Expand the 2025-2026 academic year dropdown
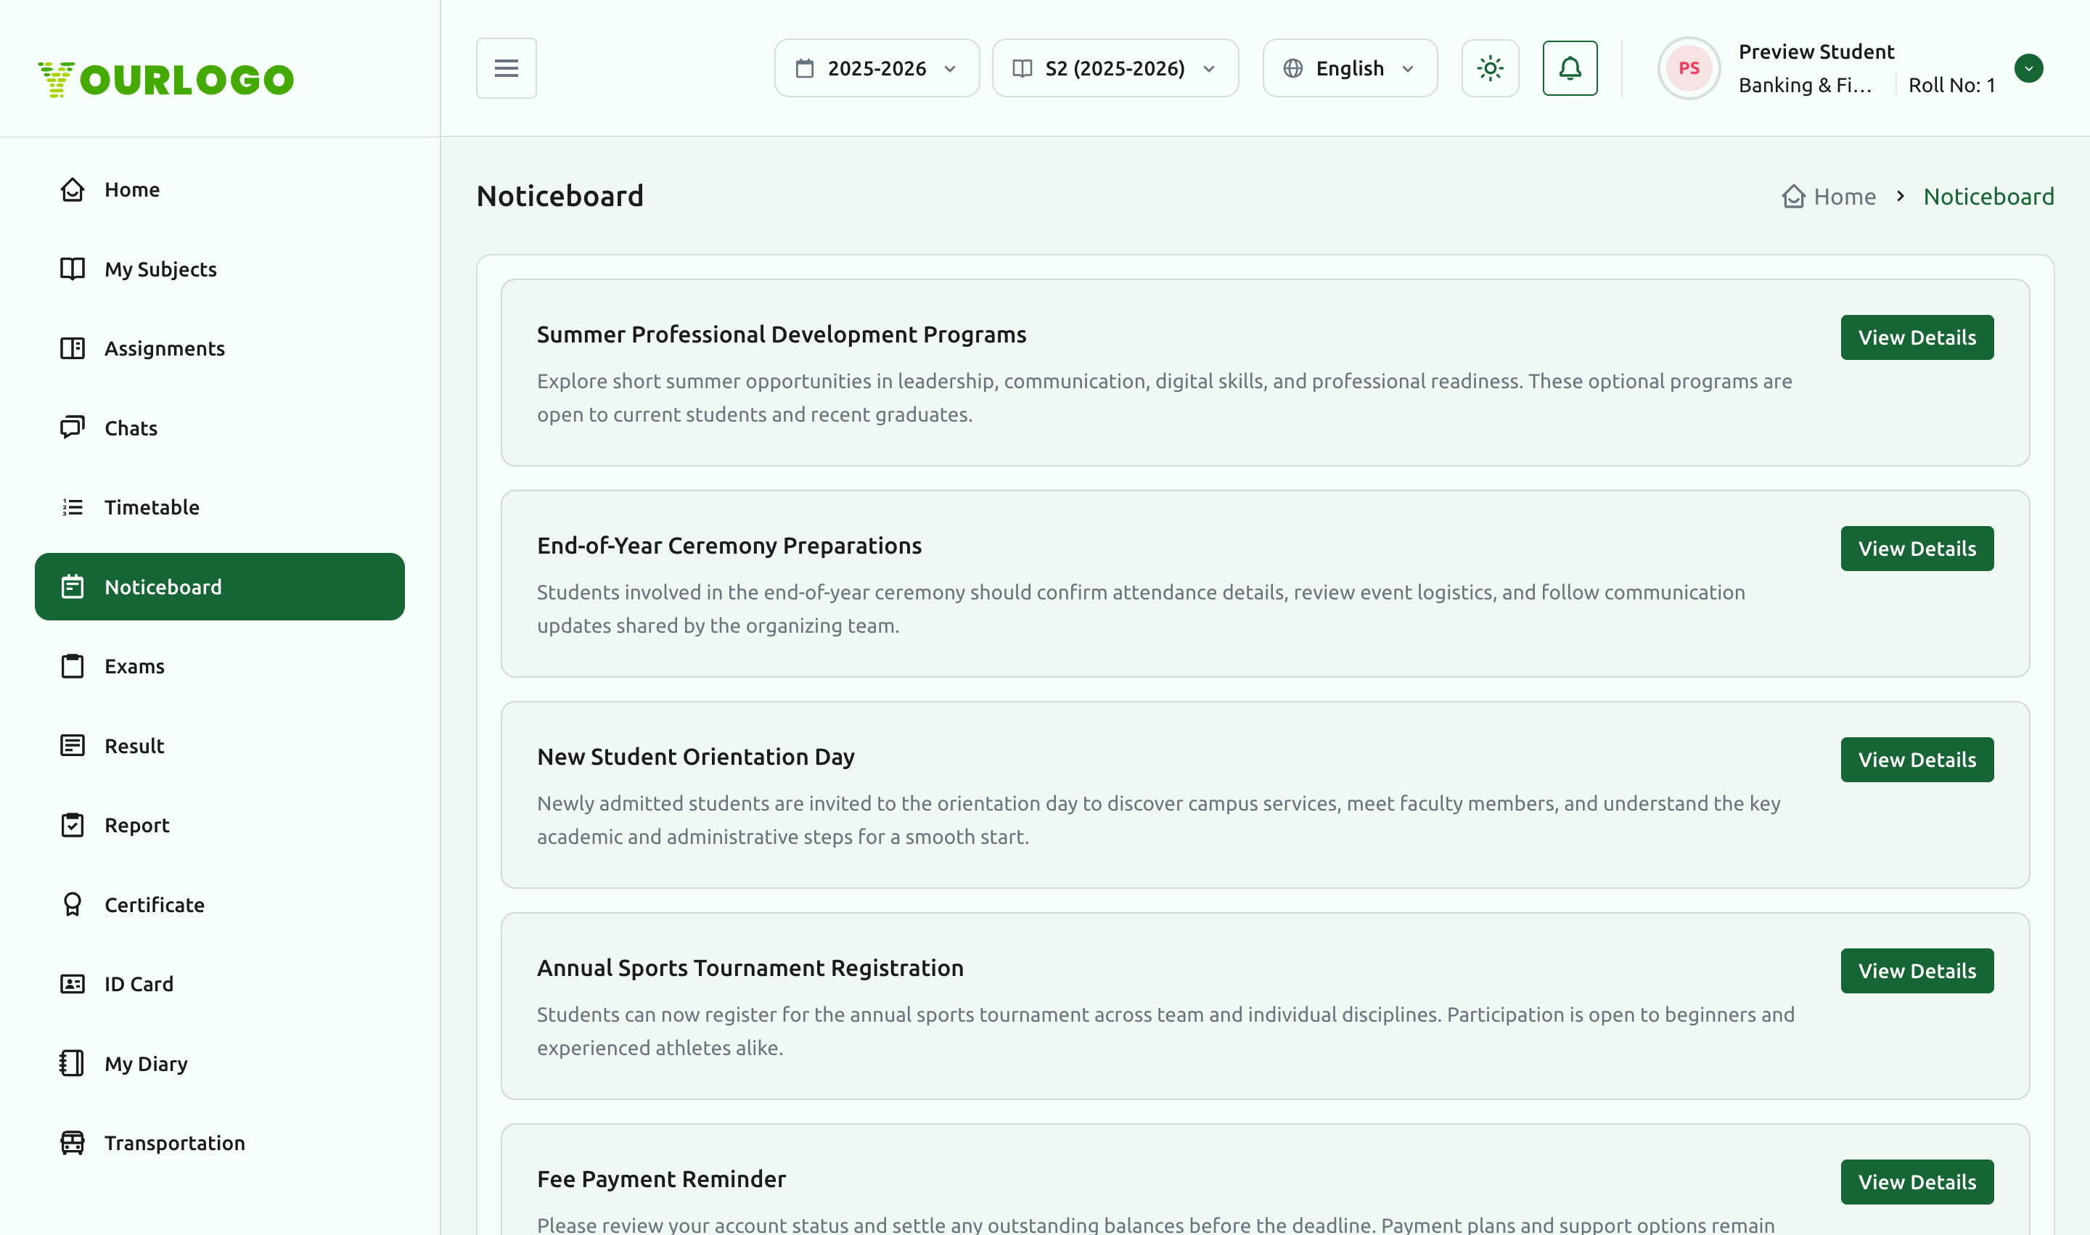This screenshot has height=1235, width=2090. click(x=877, y=68)
